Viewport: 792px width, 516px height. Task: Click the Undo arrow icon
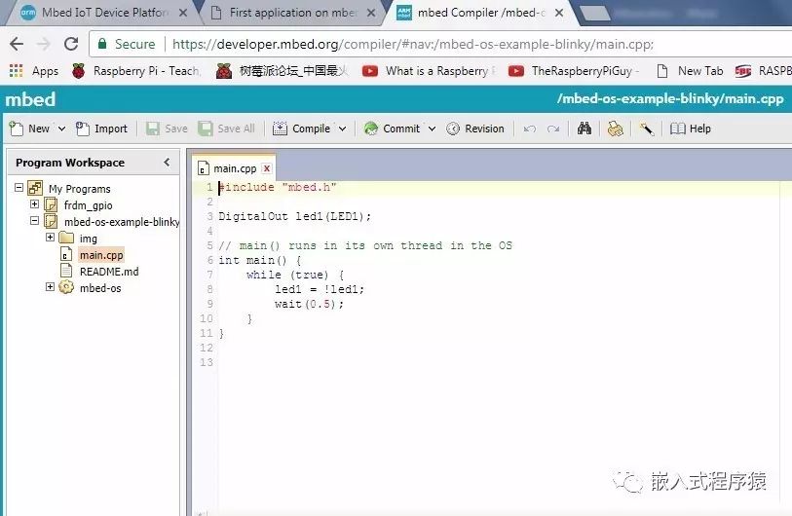click(529, 129)
